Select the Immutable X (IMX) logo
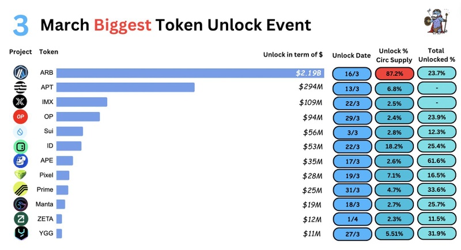461x250 pixels. 20,102
